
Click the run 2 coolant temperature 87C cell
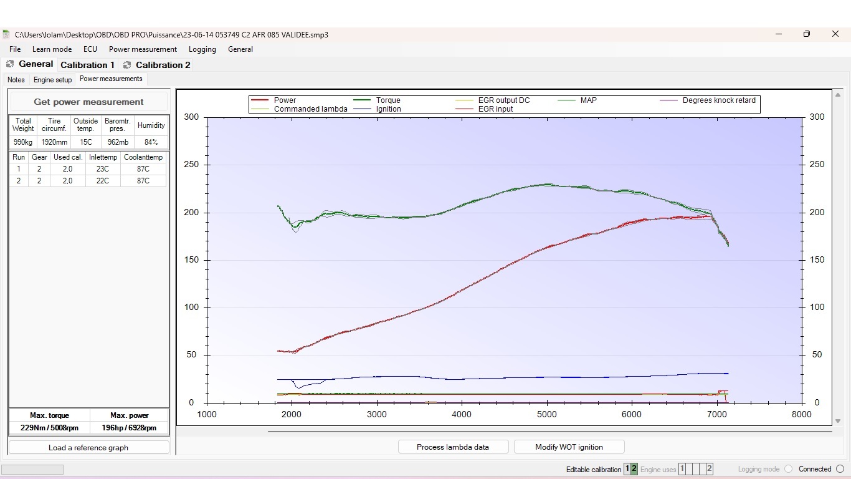point(143,181)
